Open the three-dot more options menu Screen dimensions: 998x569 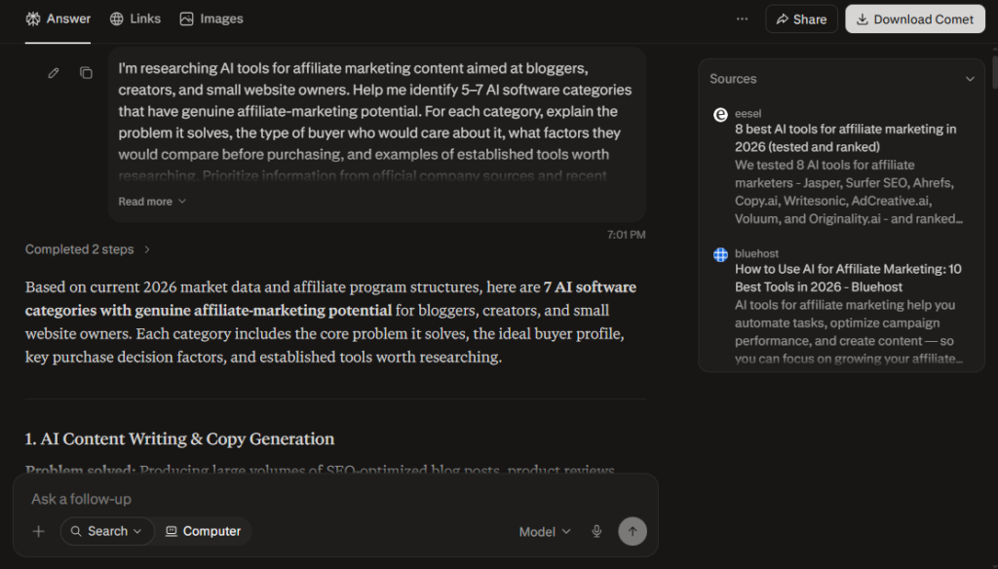(x=742, y=19)
